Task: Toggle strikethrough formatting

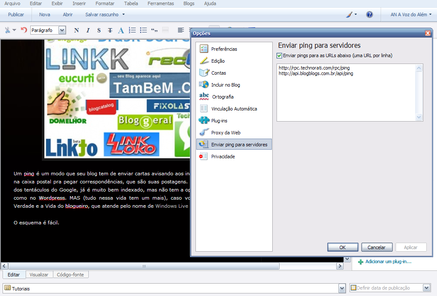Action: [110, 30]
